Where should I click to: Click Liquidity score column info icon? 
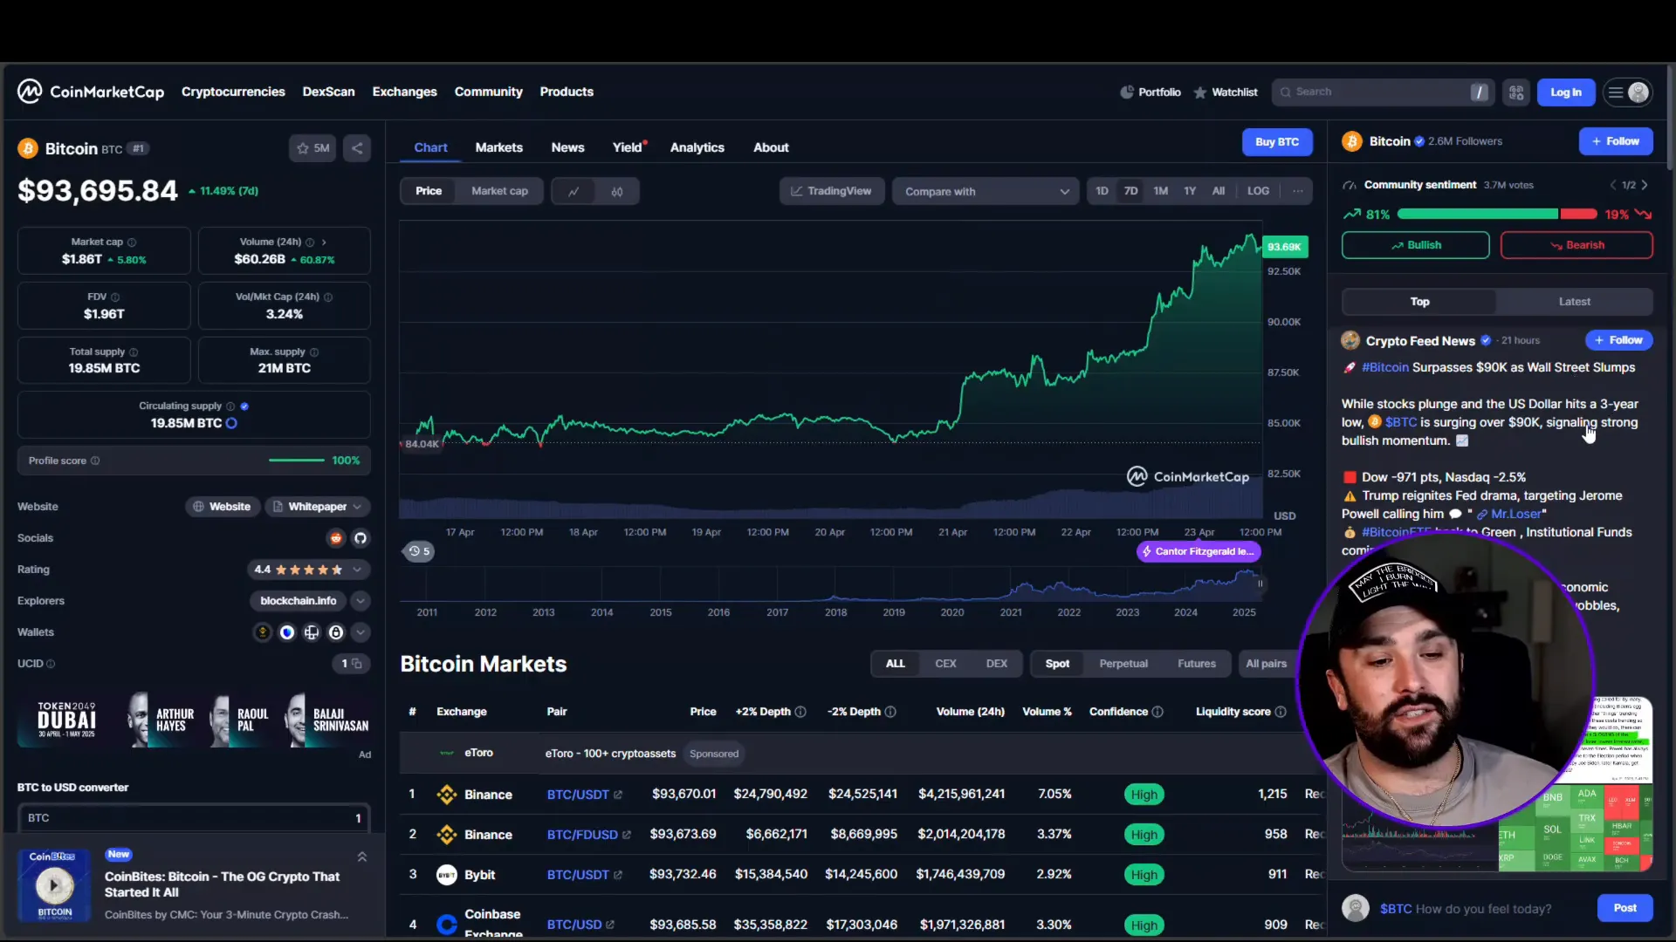click(x=1281, y=712)
